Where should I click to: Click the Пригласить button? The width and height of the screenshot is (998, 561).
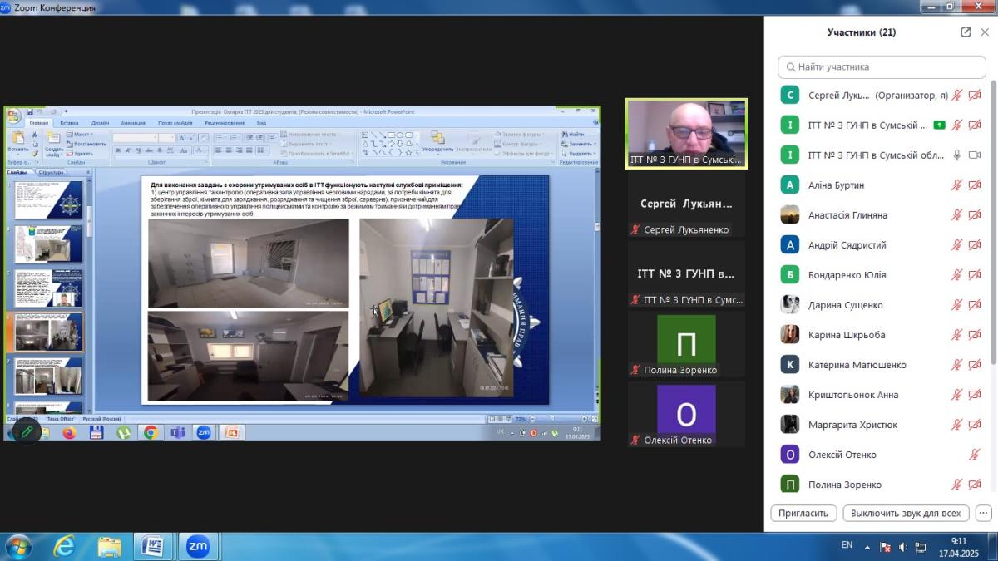coord(803,513)
